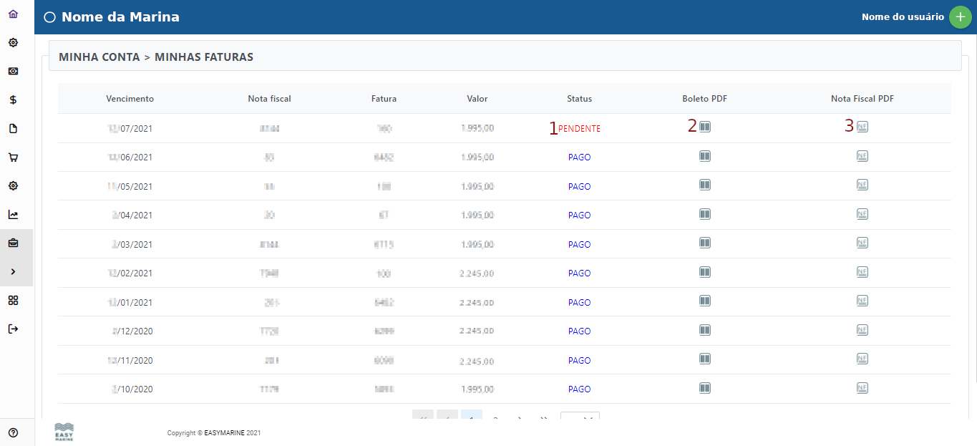Screen dimensions: 977x446
Task: Expand the sidebar with the chevron arrow
Action: point(13,272)
